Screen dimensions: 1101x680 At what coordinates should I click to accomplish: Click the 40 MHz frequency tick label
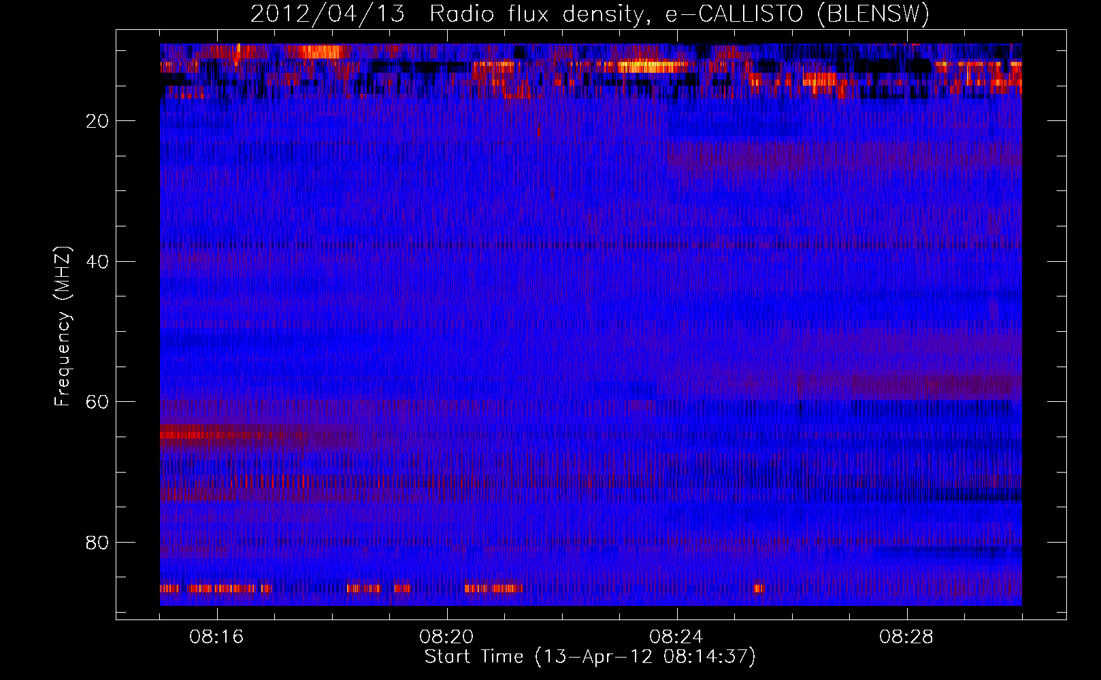tap(97, 262)
